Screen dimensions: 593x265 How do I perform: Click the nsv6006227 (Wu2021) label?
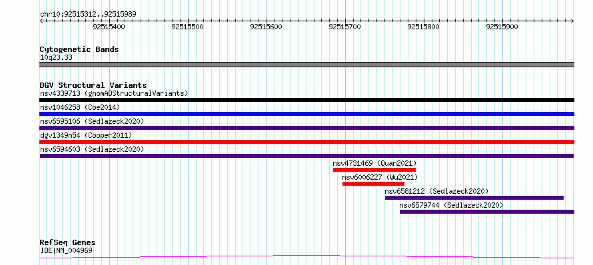click(x=380, y=177)
